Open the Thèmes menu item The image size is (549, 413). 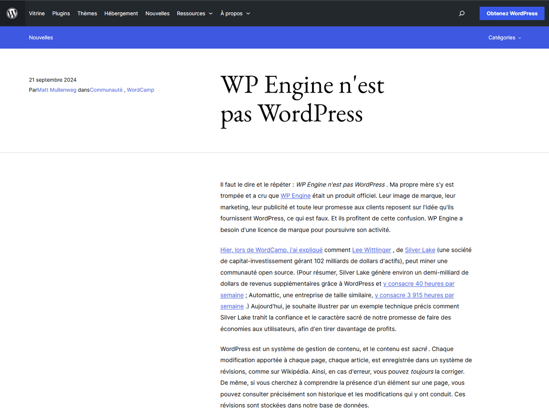pyautogui.click(x=87, y=13)
